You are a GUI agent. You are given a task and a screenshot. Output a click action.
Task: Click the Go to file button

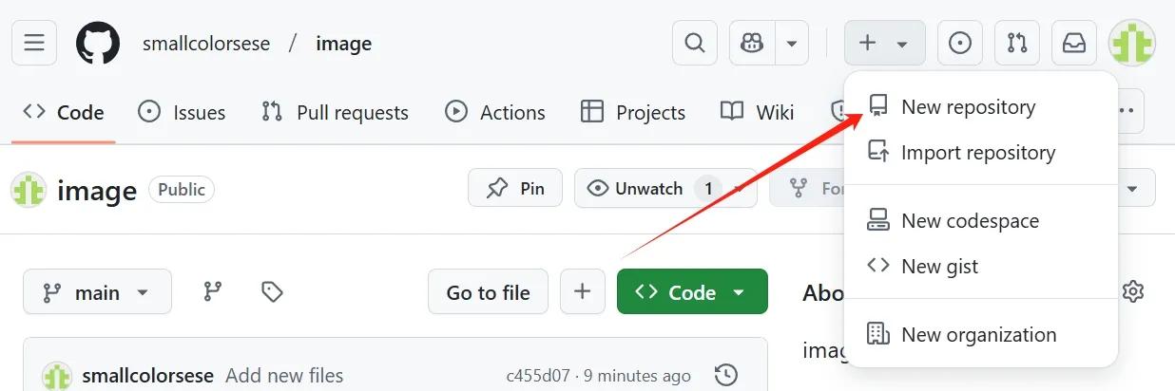point(488,291)
